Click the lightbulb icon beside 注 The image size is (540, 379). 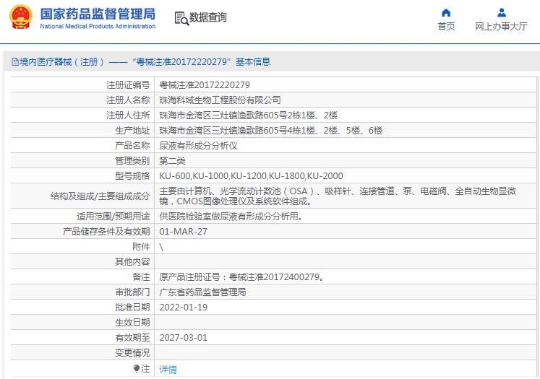[x=137, y=369]
